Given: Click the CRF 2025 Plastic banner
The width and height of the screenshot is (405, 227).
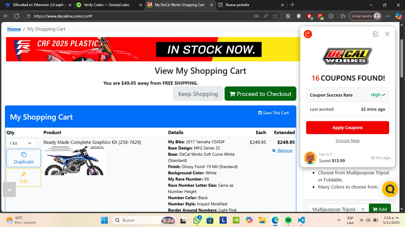Looking at the screenshot, I should 153,49.
